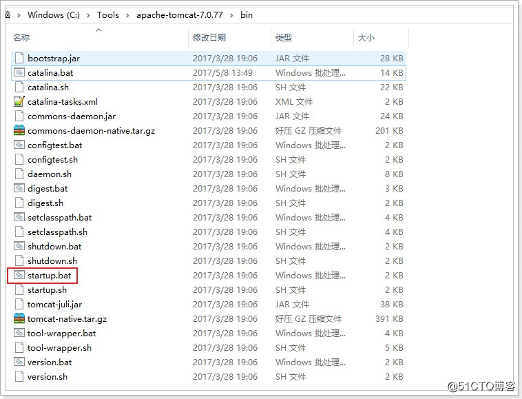Image resolution: width=522 pixels, height=399 pixels.
Task: Click the commons-daemon.jar file icon
Action: tap(19, 116)
